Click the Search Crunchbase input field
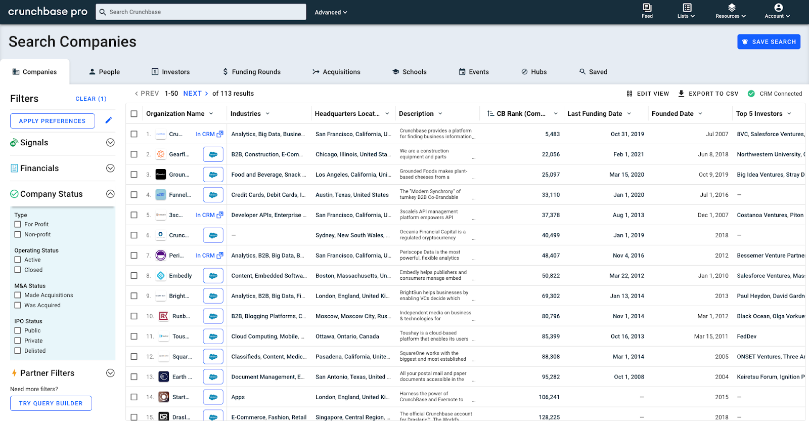809x421 pixels. [201, 12]
